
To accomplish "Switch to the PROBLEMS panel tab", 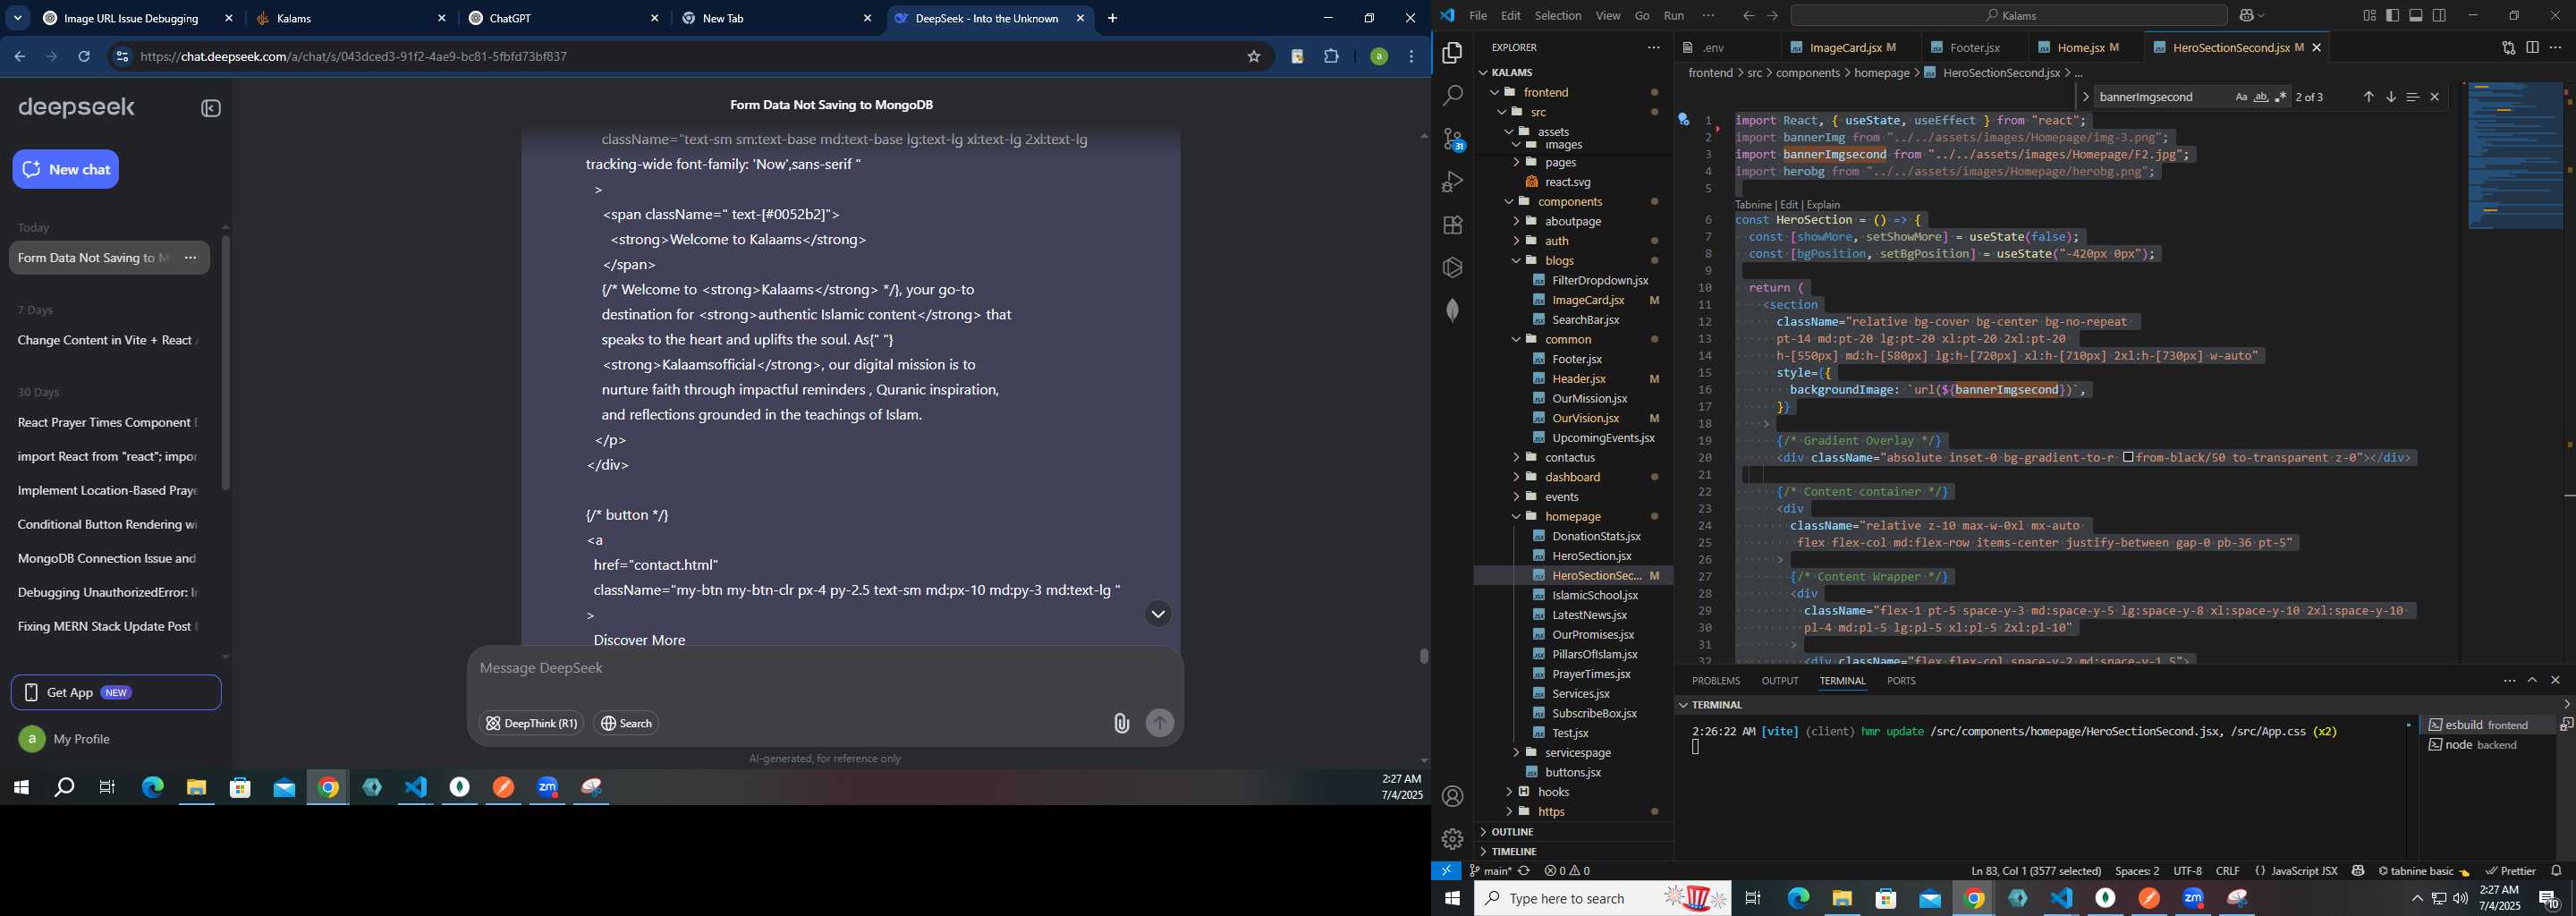I will [x=1716, y=681].
